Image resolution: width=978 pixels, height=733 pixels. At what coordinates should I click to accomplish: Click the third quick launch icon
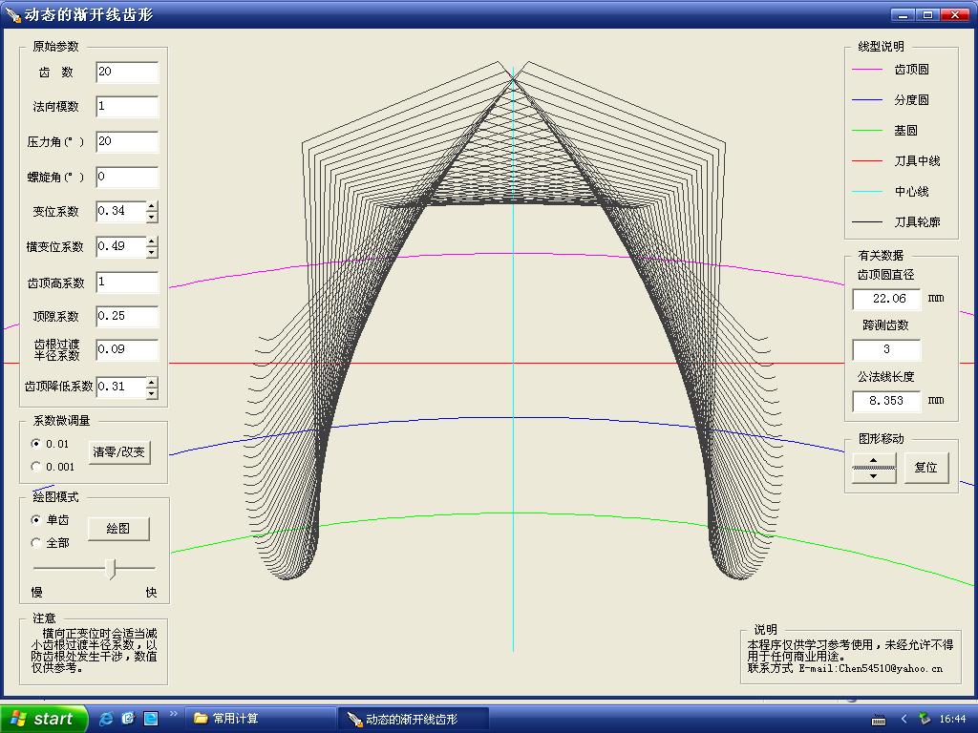click(x=151, y=719)
